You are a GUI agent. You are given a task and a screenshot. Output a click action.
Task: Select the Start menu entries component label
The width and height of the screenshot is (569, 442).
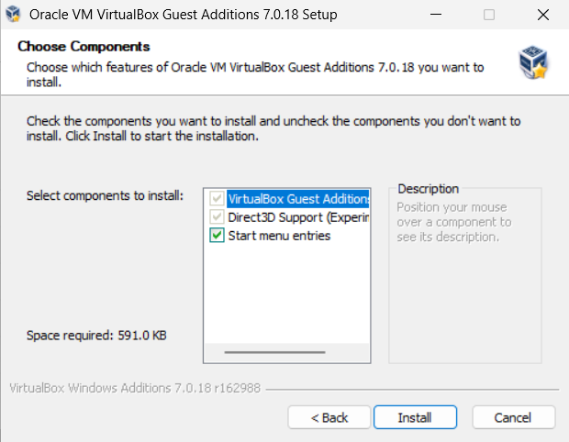coord(279,236)
